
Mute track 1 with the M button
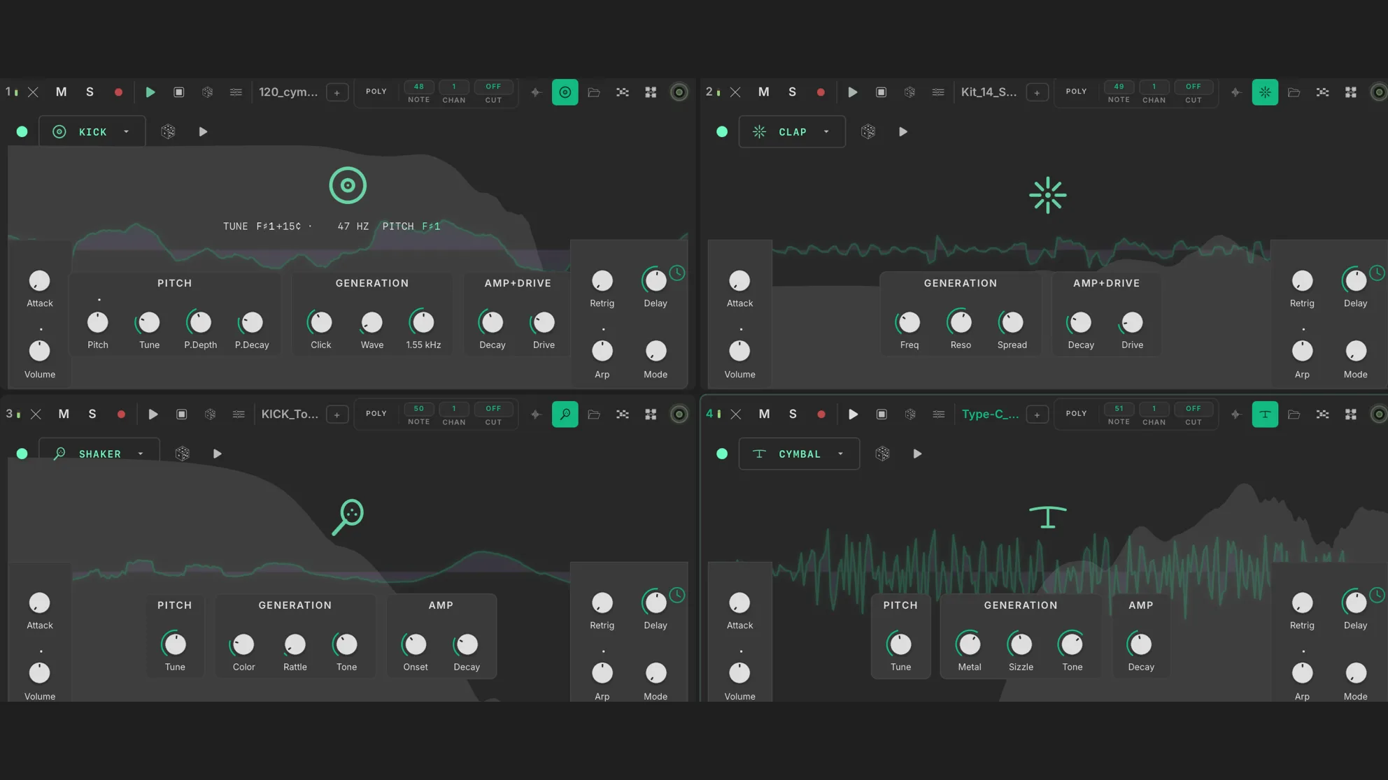click(62, 92)
